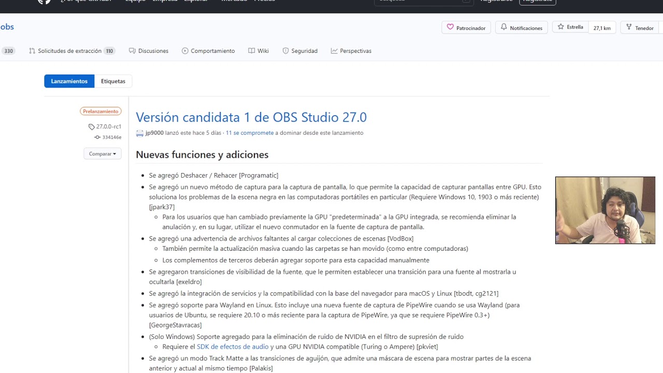Click the [GeorgeStavracas] contributor credit text
Viewport: 663px width, 373px height.
175,325
